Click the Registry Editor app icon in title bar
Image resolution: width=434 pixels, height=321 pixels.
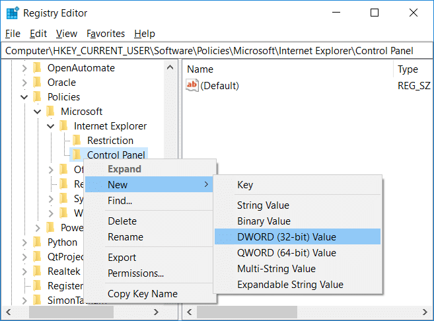[x=12, y=13]
